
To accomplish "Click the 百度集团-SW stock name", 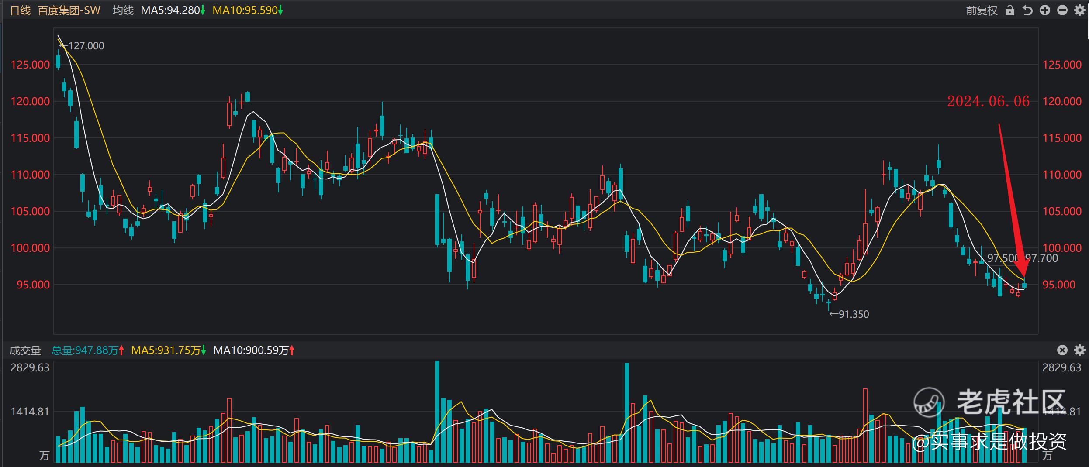I will (x=69, y=10).
